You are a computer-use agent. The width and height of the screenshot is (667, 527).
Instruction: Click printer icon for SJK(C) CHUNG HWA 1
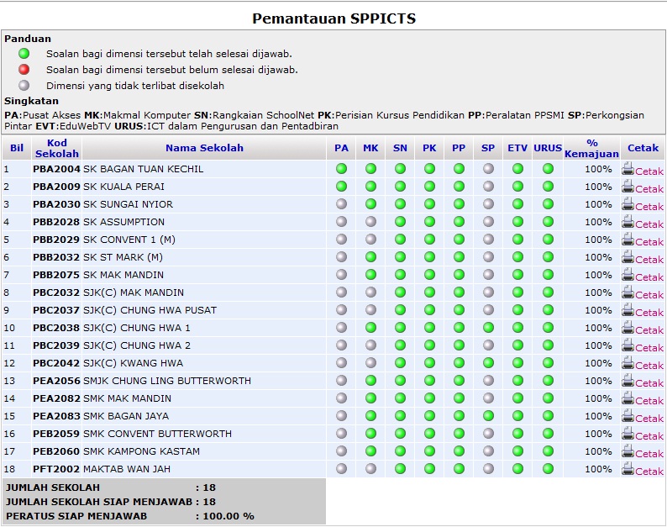(x=628, y=327)
